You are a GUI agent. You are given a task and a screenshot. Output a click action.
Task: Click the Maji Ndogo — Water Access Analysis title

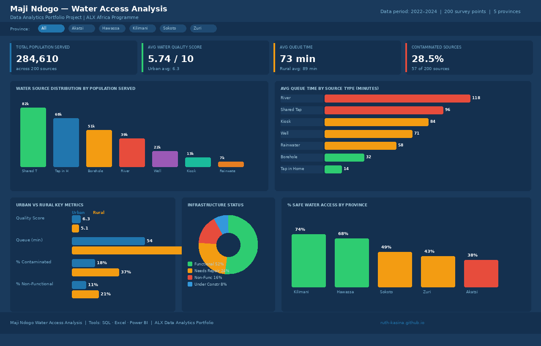point(89,9)
